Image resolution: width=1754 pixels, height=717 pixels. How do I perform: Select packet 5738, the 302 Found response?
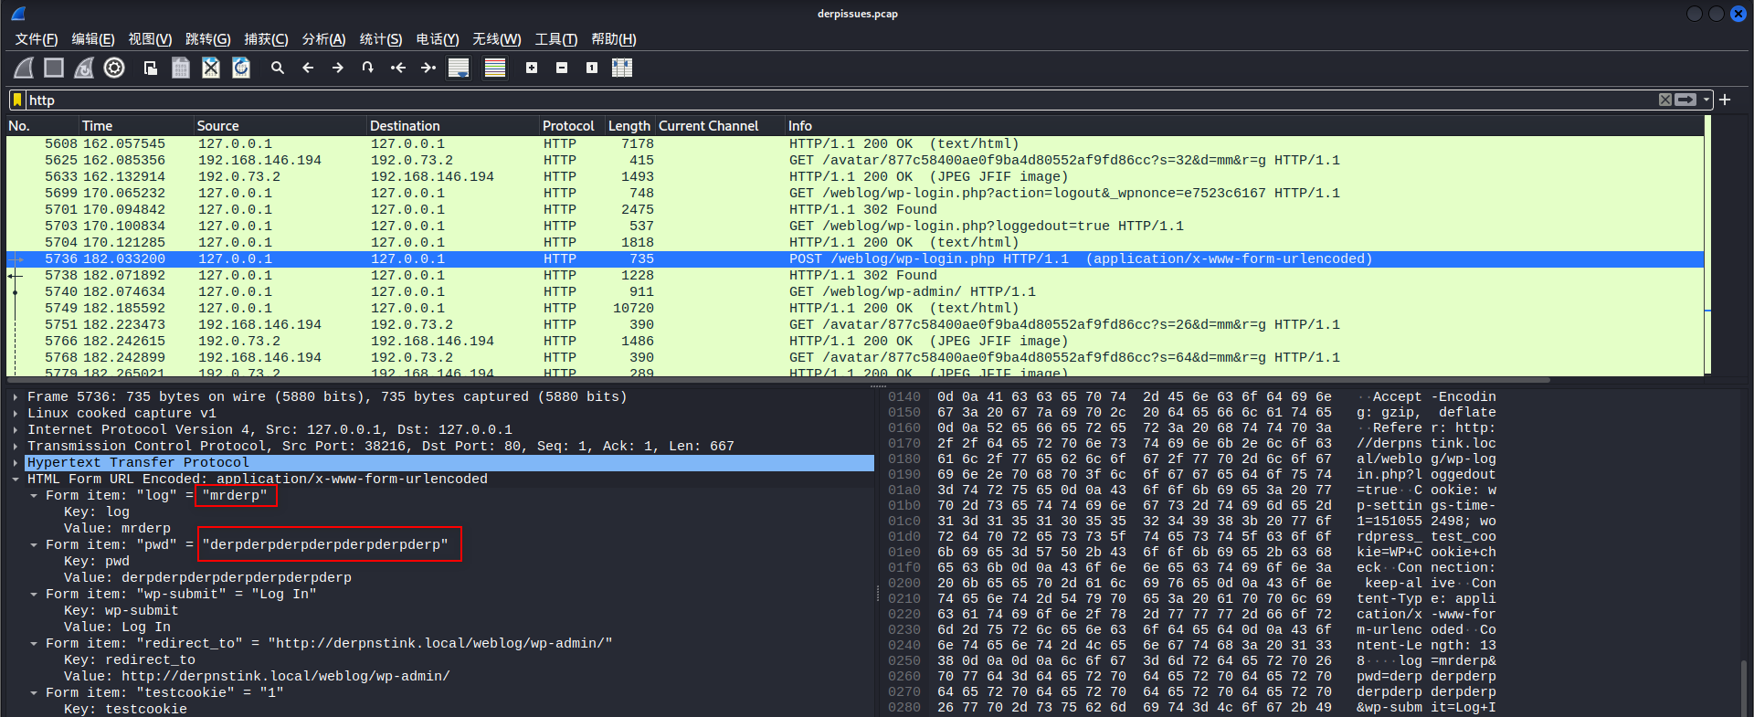[x=855, y=275]
